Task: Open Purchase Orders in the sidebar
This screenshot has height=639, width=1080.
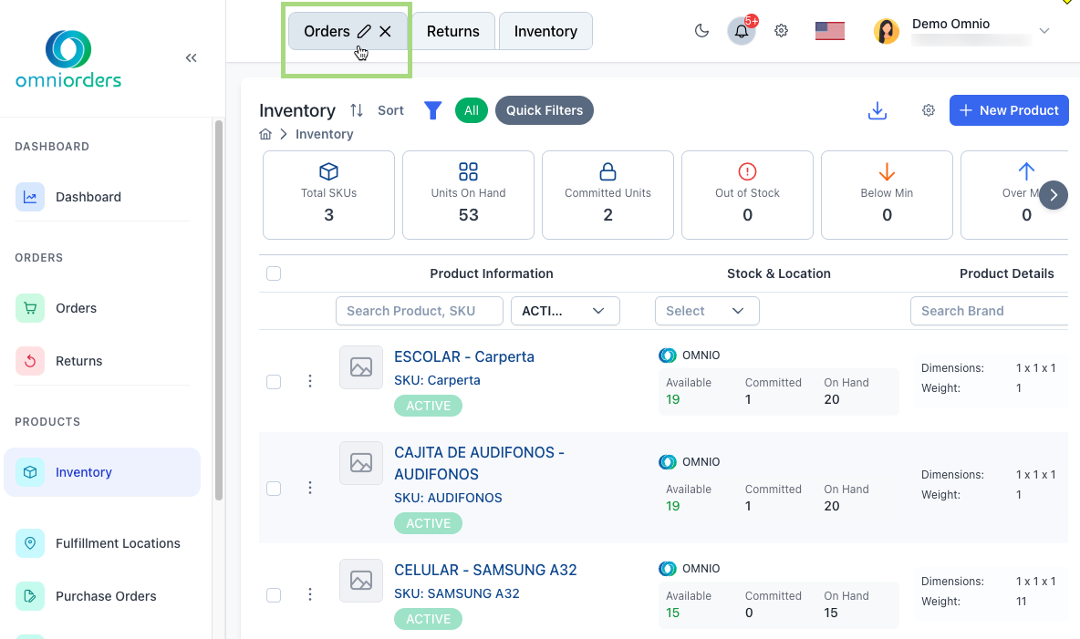Action: 106,596
